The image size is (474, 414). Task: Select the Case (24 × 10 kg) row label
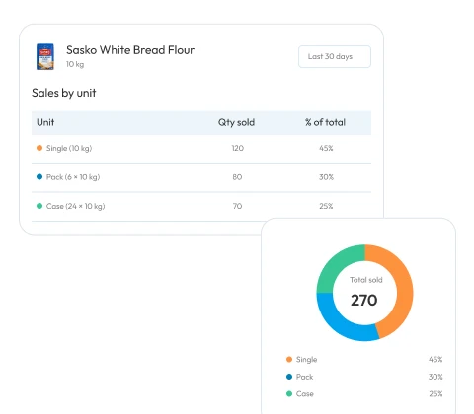click(x=76, y=206)
